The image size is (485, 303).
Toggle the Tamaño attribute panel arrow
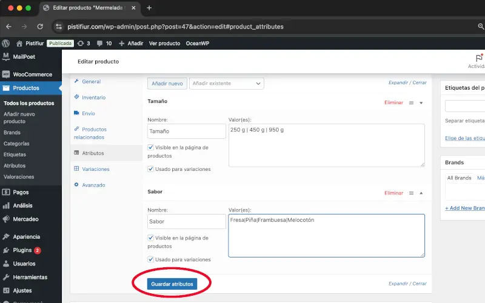click(x=421, y=103)
